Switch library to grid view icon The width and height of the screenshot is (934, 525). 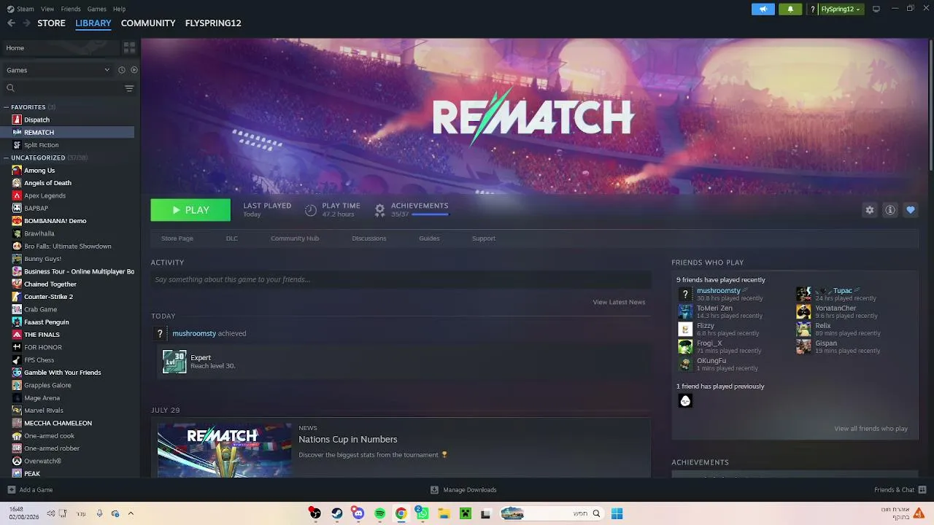point(129,47)
